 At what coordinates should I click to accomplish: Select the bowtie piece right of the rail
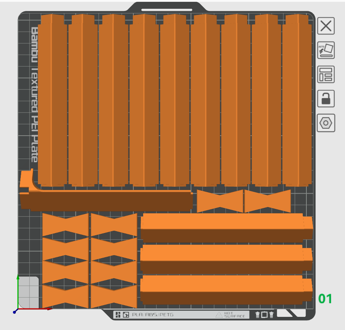click(x=220, y=201)
